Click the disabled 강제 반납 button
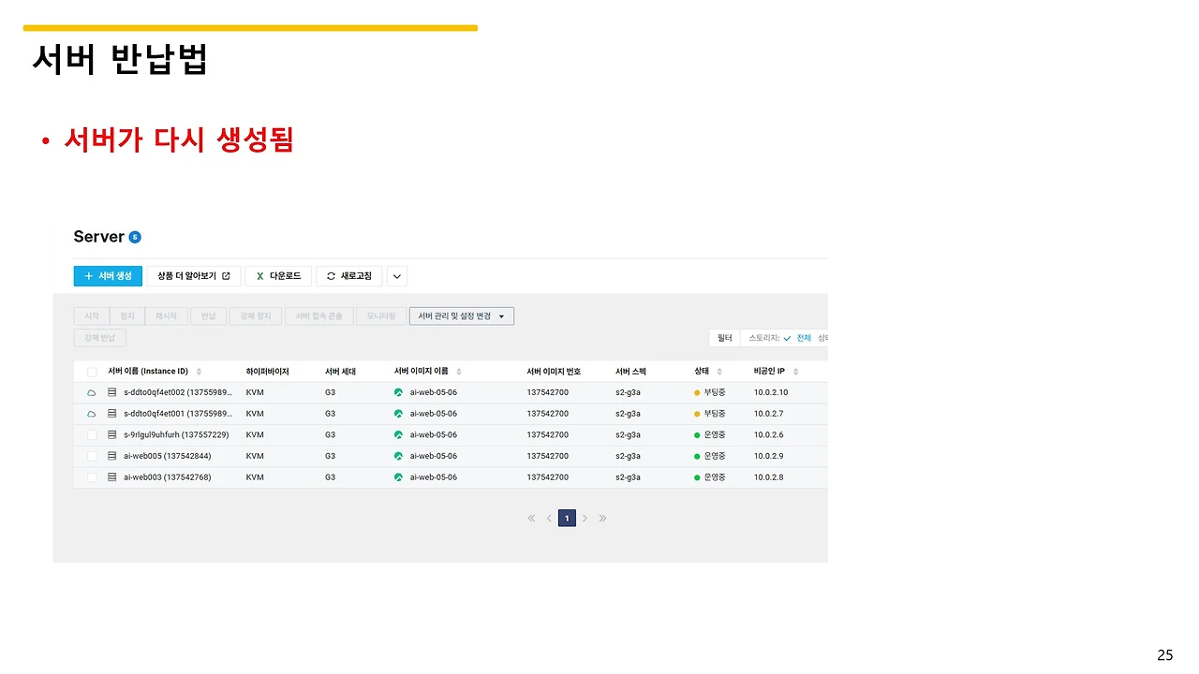 (x=99, y=338)
